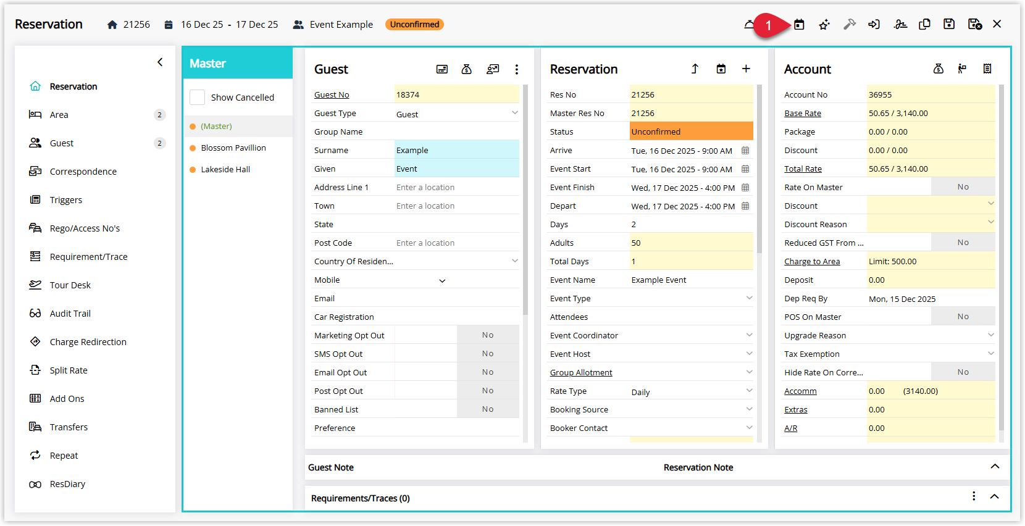The height and width of the screenshot is (526, 1025).
Task: Click the sparkling star icon in top toolbar
Action: (824, 25)
